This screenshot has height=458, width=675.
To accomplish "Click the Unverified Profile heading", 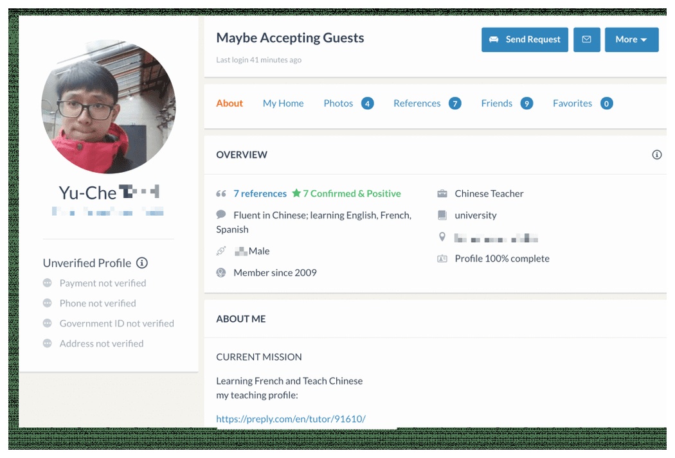I will (87, 263).
